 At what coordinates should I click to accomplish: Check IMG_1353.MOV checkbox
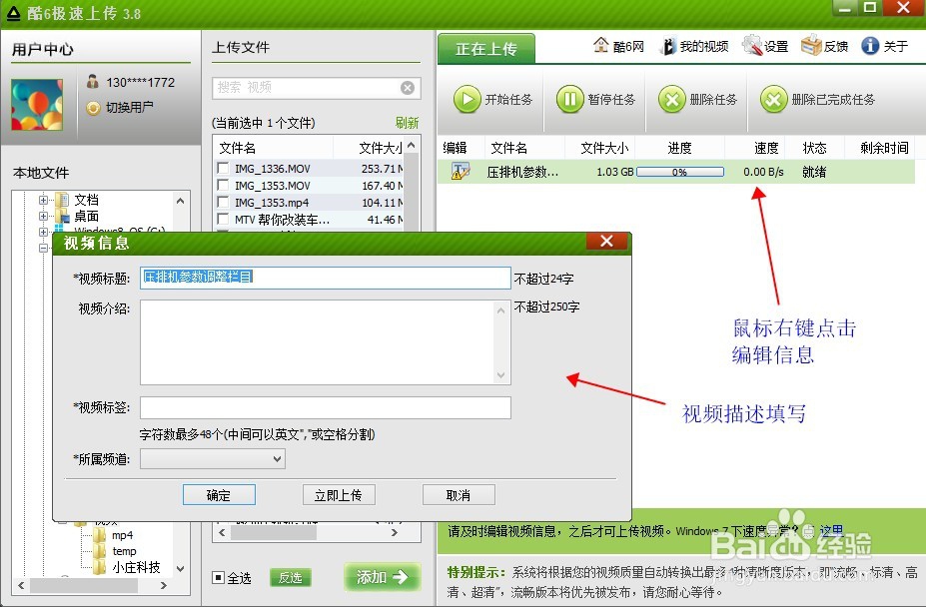(223, 186)
